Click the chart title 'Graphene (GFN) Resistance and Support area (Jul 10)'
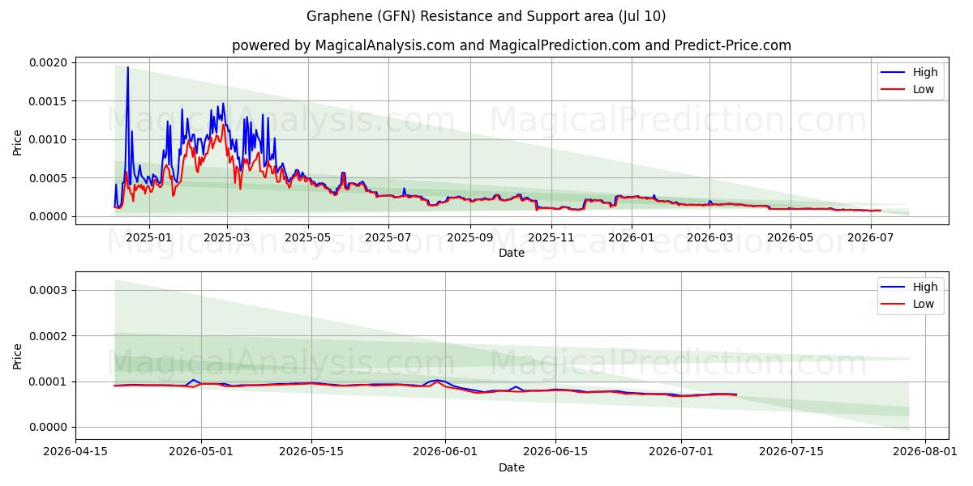 pos(486,16)
